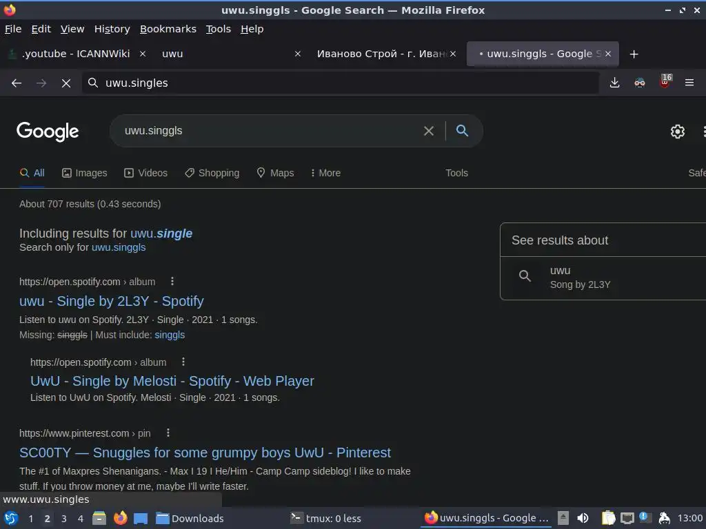706x529 pixels.
Task: Open the Help menu
Action: tap(252, 29)
